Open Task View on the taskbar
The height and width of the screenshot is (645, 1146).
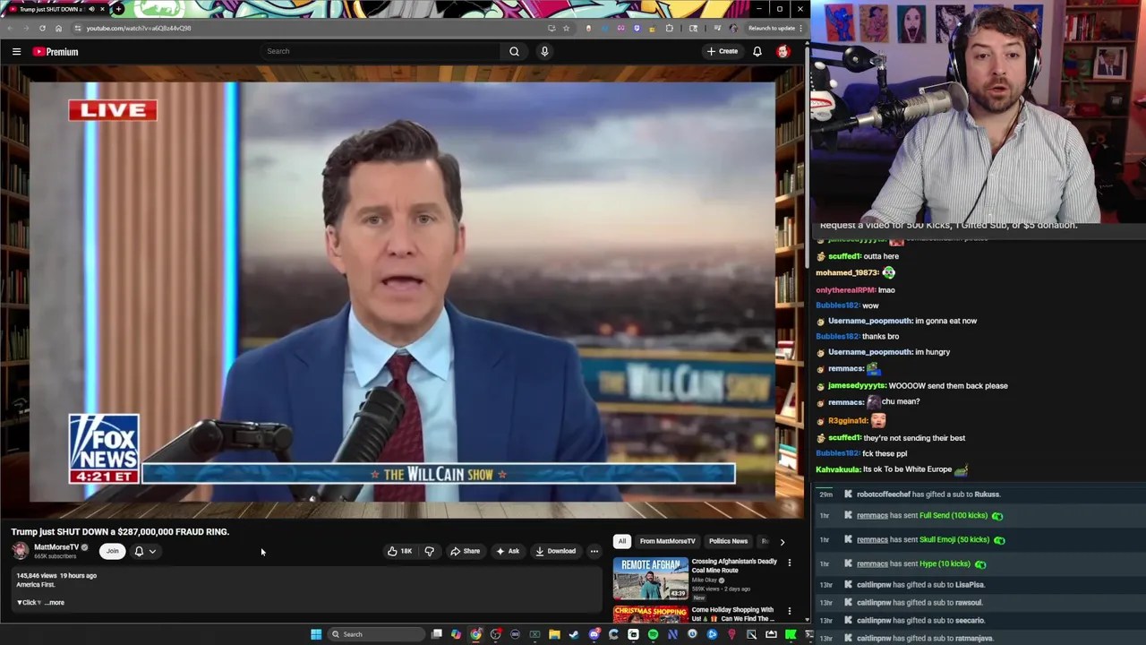point(436,634)
